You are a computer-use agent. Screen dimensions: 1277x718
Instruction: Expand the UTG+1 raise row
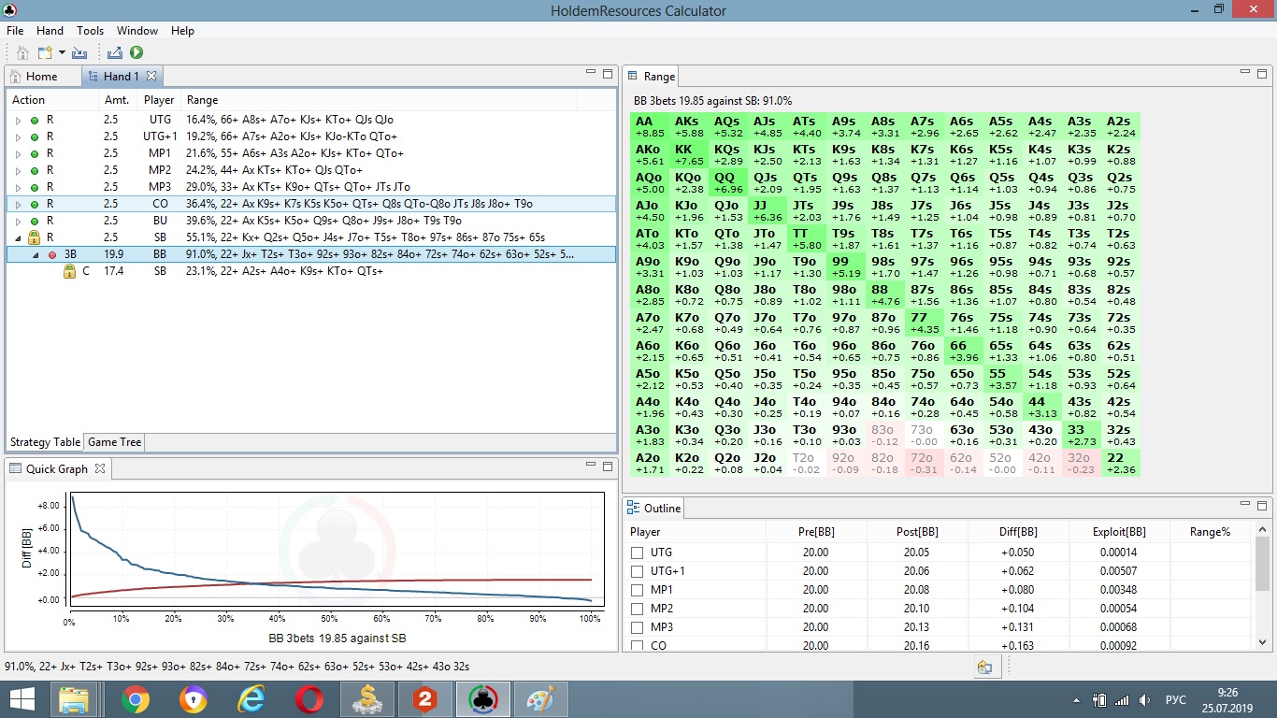coord(18,136)
